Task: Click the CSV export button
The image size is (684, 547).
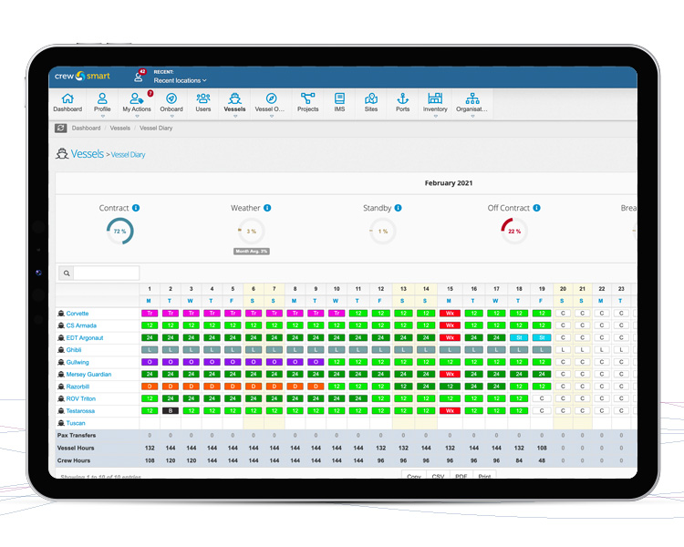Action: coord(440,476)
